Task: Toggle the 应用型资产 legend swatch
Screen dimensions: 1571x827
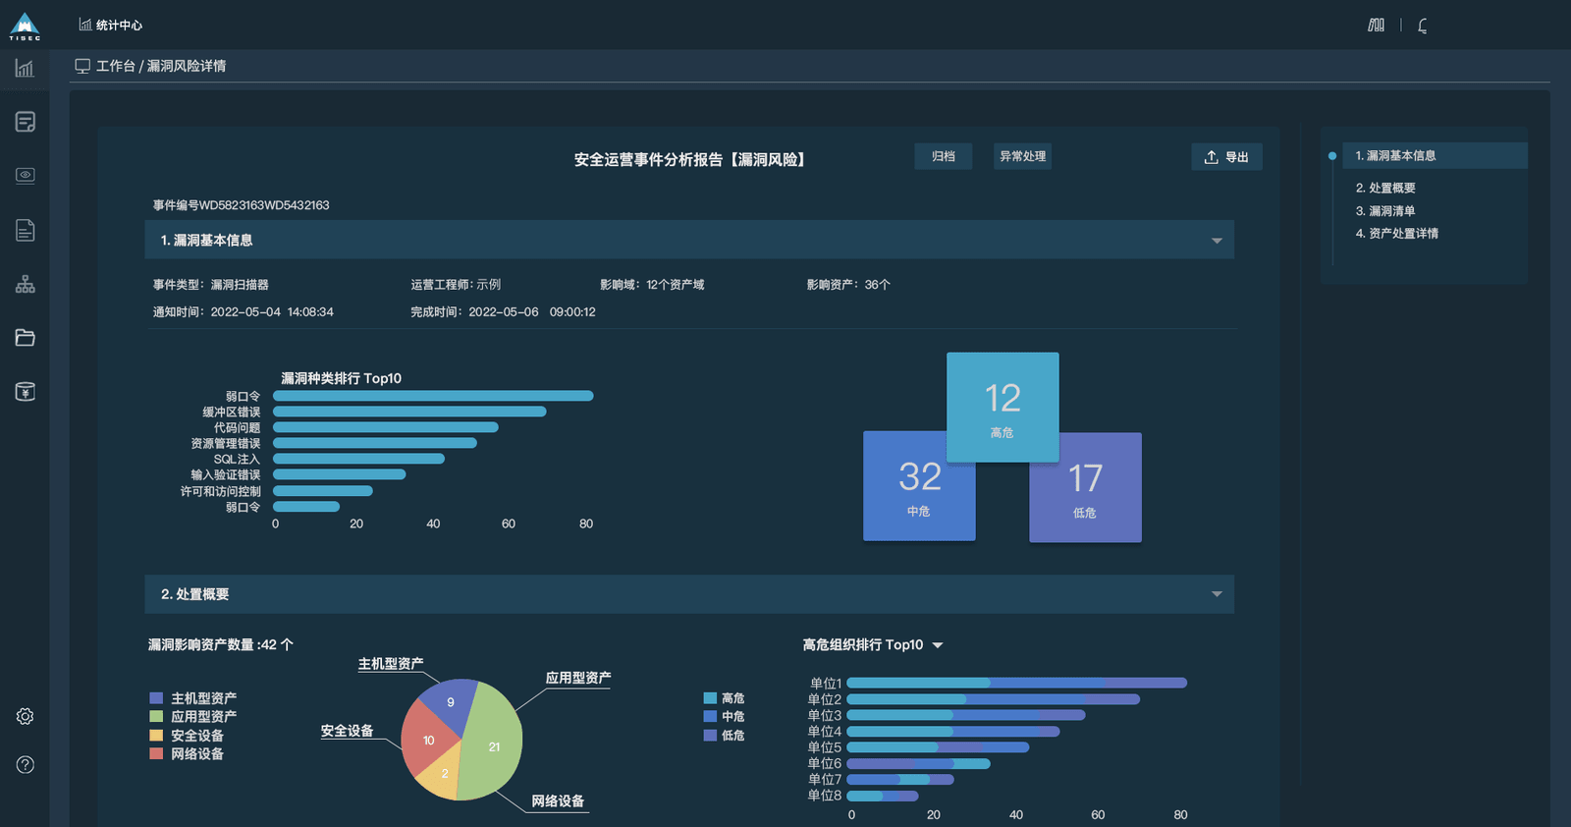Action: point(156,717)
